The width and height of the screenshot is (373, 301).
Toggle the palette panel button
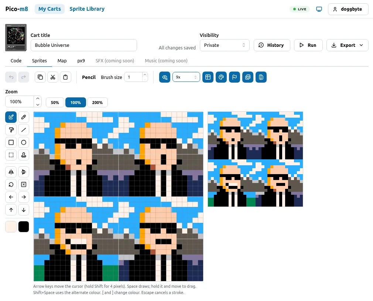pyautogui.click(x=221, y=77)
